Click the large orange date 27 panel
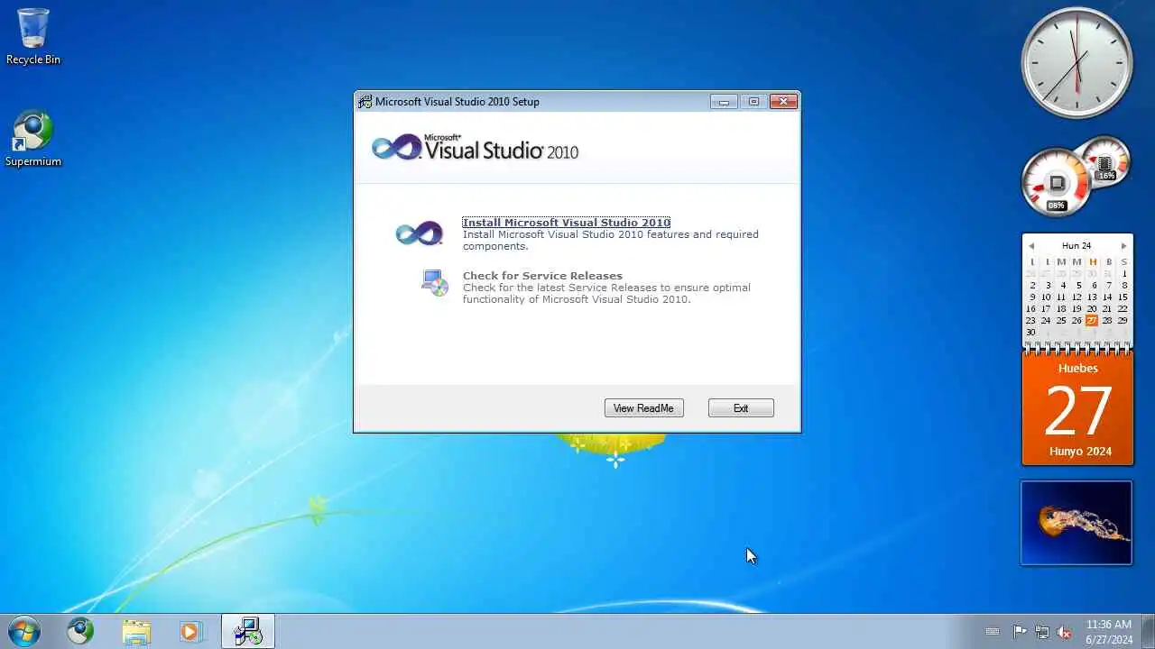 1077,409
